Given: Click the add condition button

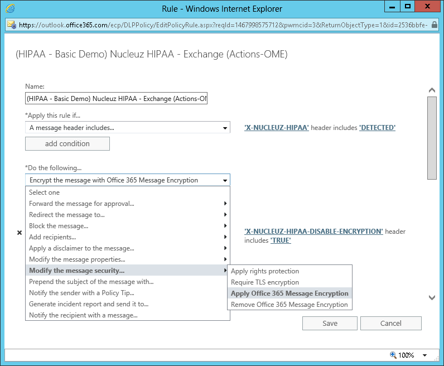Looking at the screenshot, I should (67, 143).
